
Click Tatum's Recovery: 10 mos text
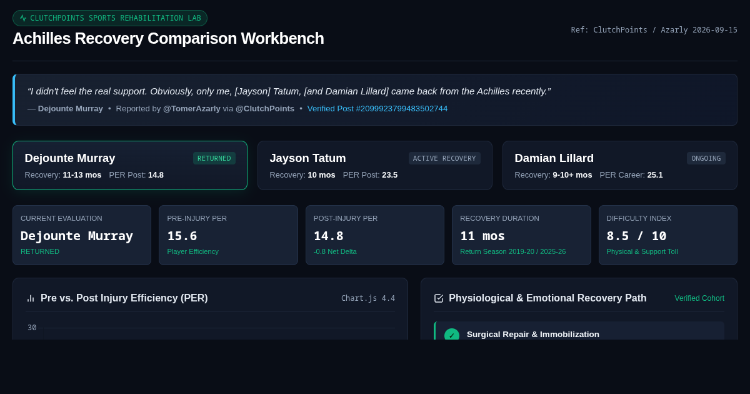coord(302,175)
